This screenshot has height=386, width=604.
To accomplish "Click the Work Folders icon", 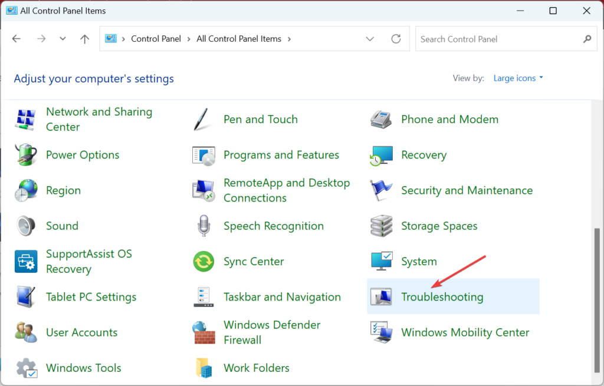I will [203, 368].
